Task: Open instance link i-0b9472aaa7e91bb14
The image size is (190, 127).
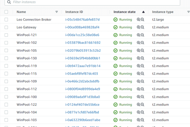Action: (83, 66)
